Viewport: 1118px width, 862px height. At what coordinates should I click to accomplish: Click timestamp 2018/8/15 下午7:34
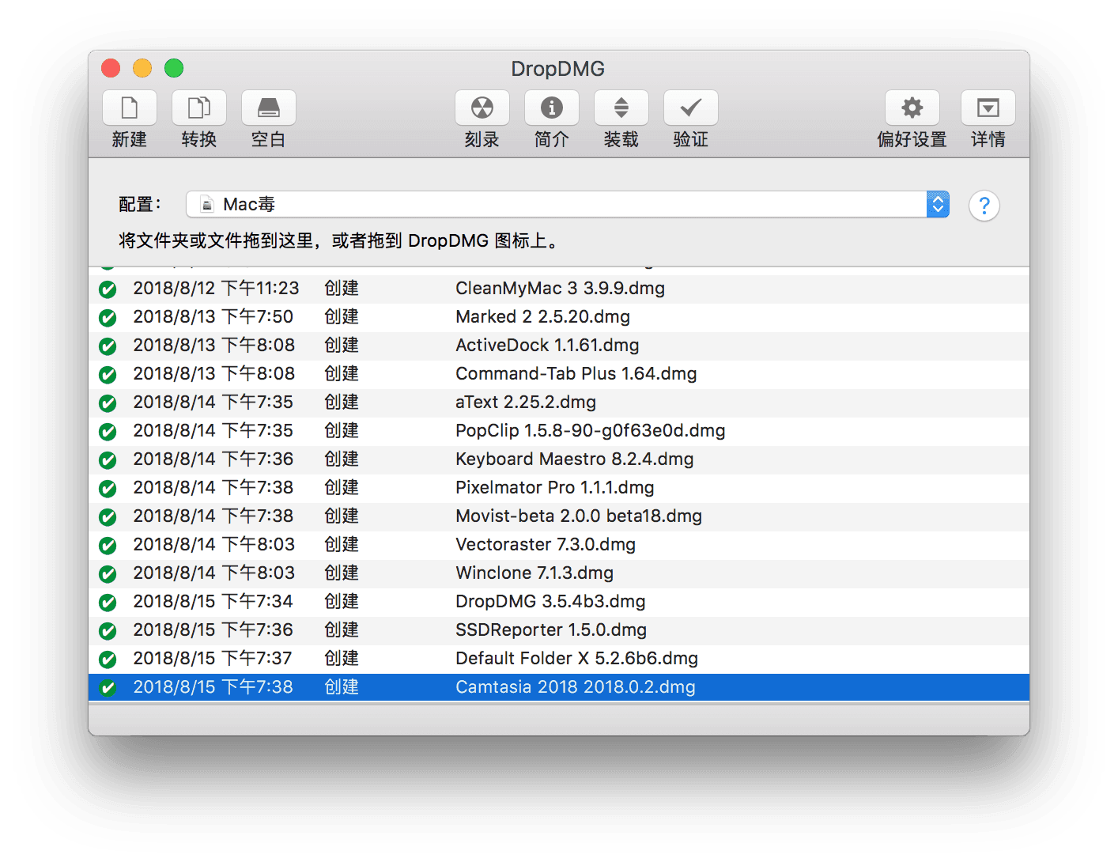tap(213, 602)
